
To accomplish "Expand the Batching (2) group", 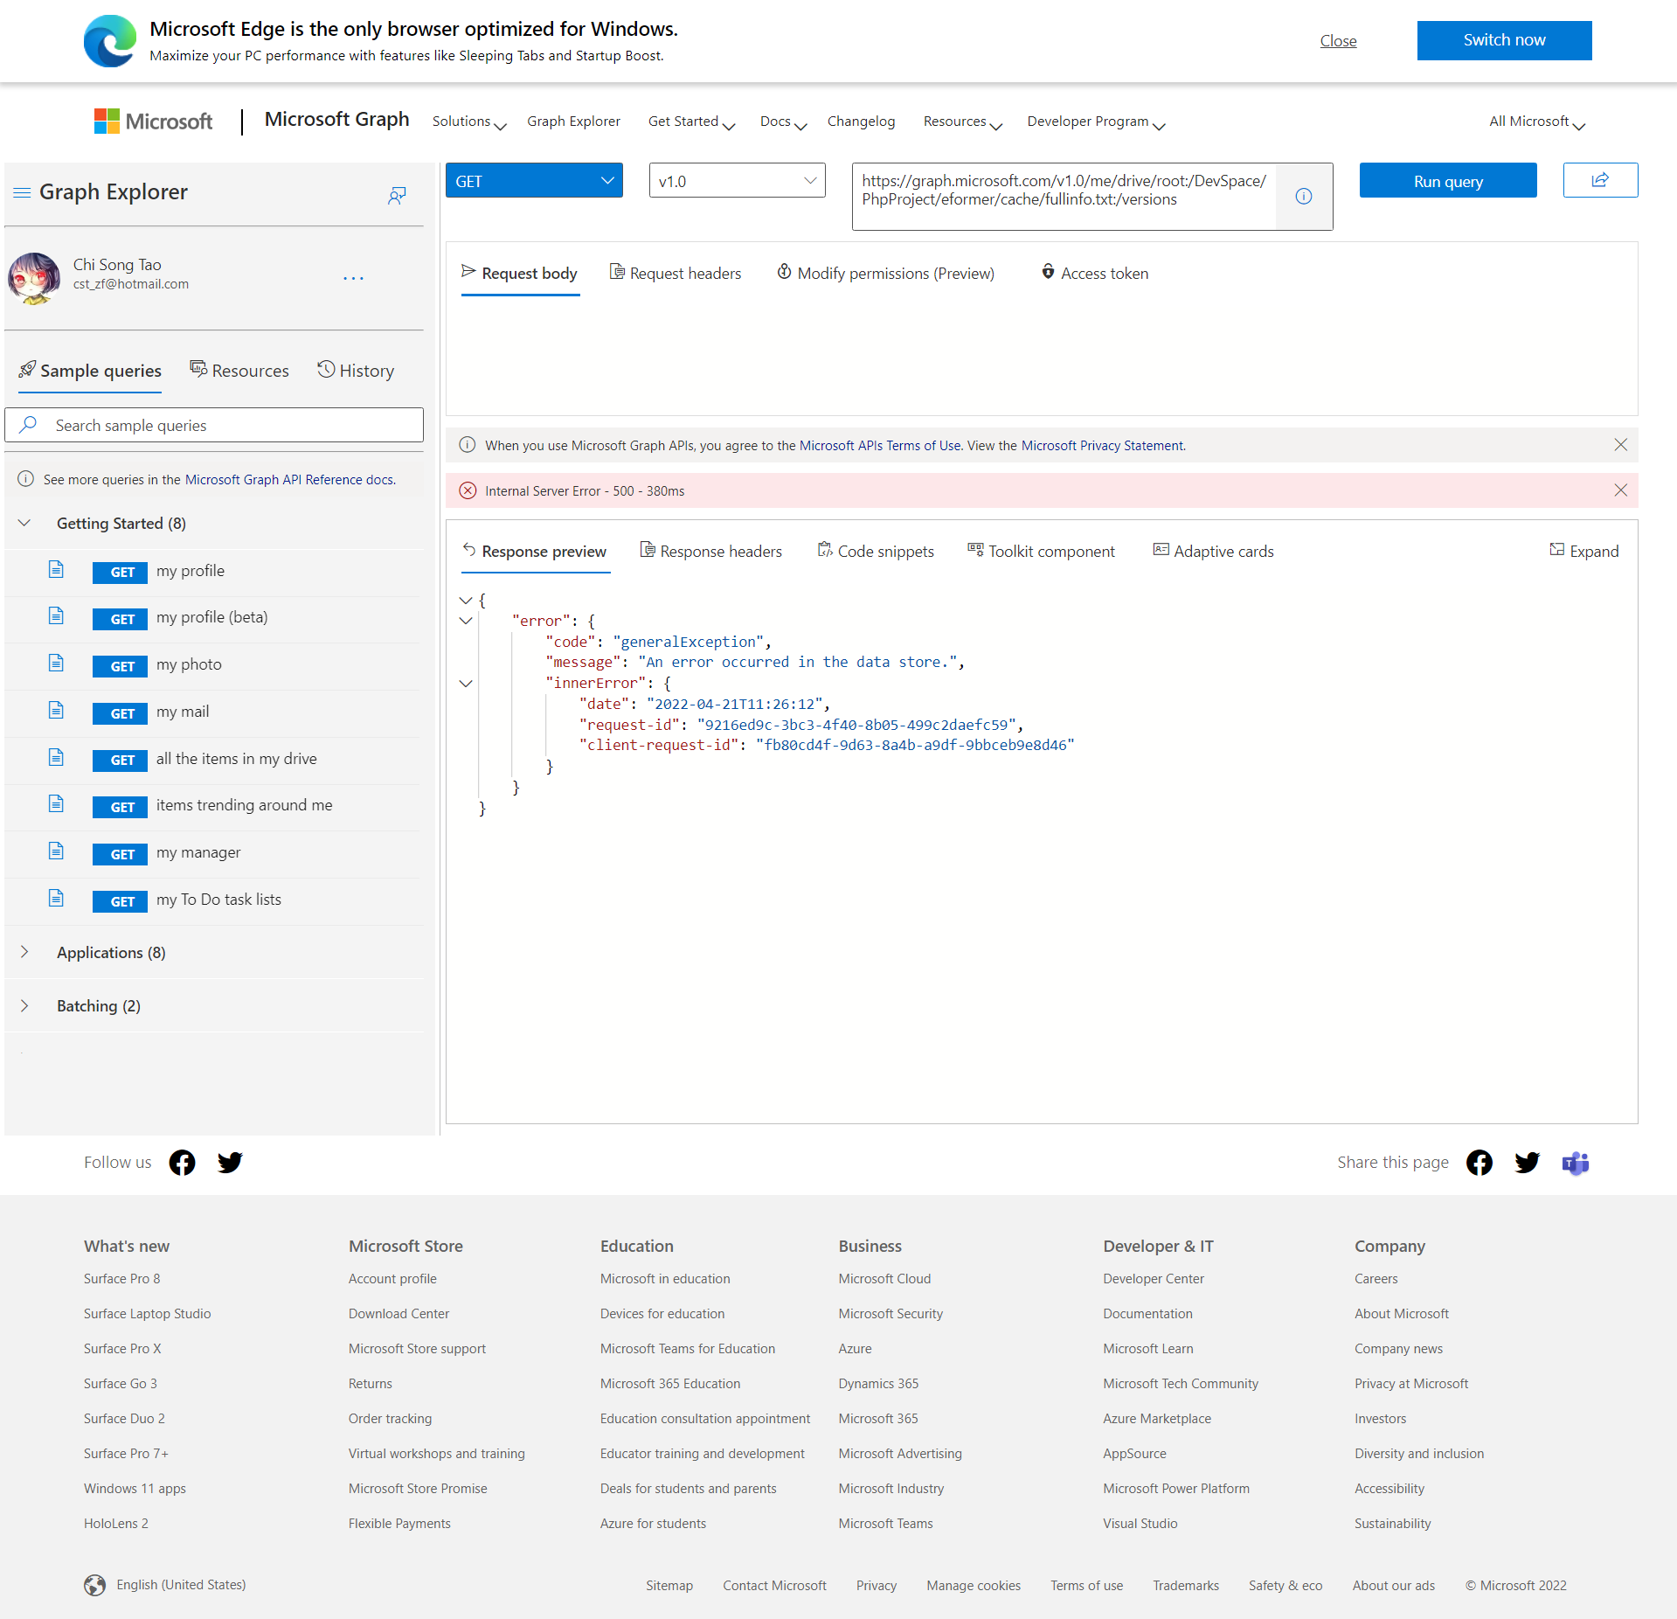I will pyautogui.click(x=24, y=1005).
